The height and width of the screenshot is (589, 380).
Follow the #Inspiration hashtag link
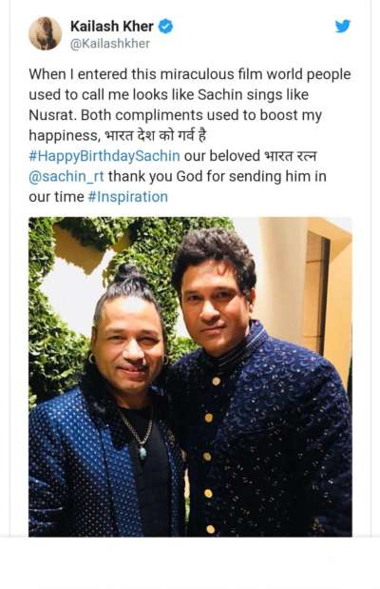[x=127, y=197]
